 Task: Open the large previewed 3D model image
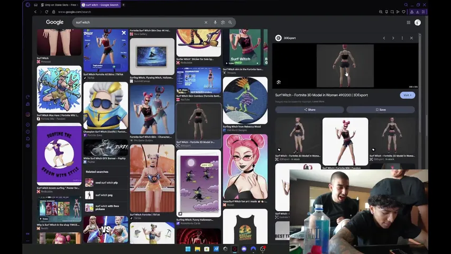click(345, 66)
